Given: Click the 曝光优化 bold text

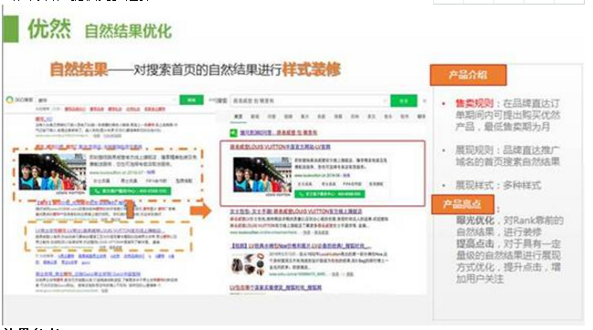Looking at the screenshot, I should point(475,221).
